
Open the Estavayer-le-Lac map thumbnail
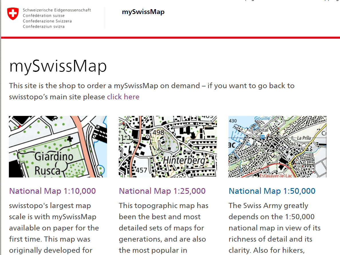(277, 147)
